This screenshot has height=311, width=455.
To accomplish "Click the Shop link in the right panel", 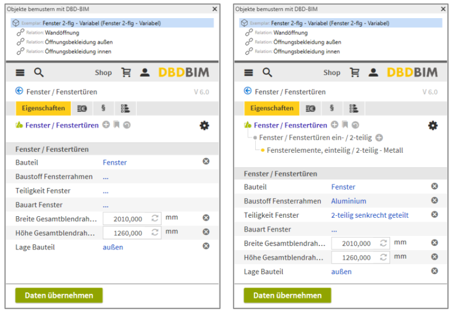I will (331, 73).
